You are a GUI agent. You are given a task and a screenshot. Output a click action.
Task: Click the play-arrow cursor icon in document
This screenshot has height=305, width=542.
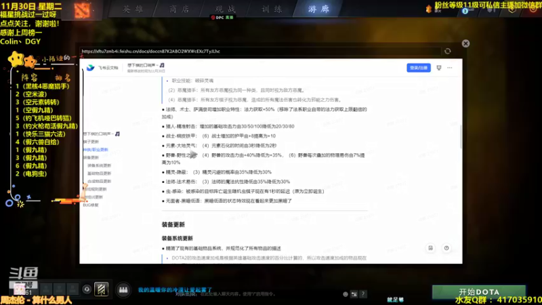coord(194,155)
